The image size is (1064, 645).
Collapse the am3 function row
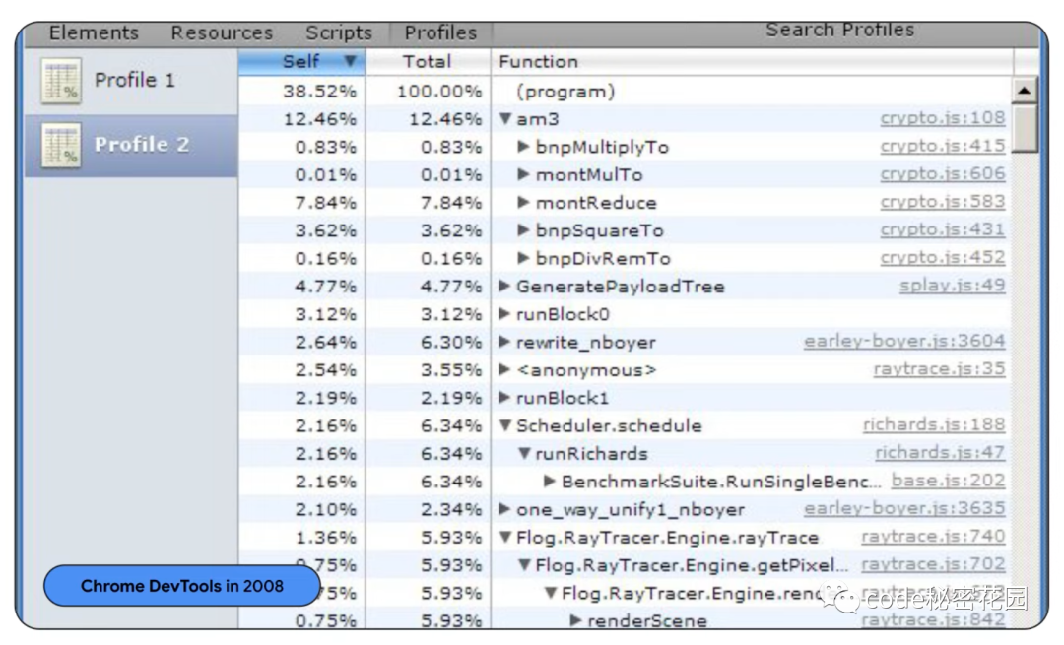coord(504,119)
